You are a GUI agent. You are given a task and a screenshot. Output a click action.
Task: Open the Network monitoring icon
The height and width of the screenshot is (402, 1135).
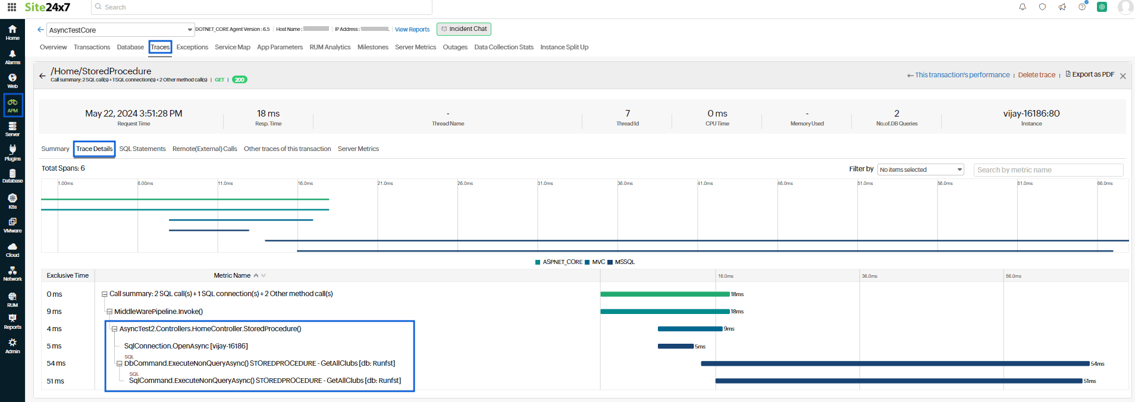coord(12,274)
